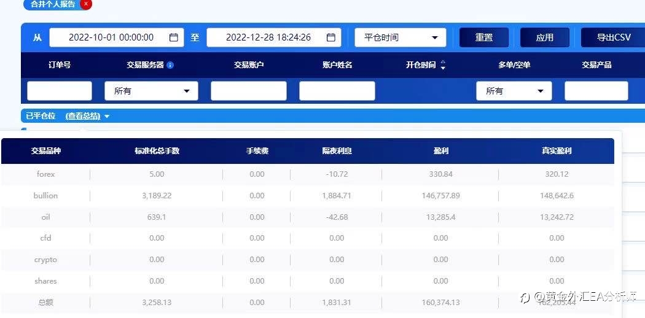Select the 总额 total row label
Screen dimensions: 645x318
tap(45, 303)
